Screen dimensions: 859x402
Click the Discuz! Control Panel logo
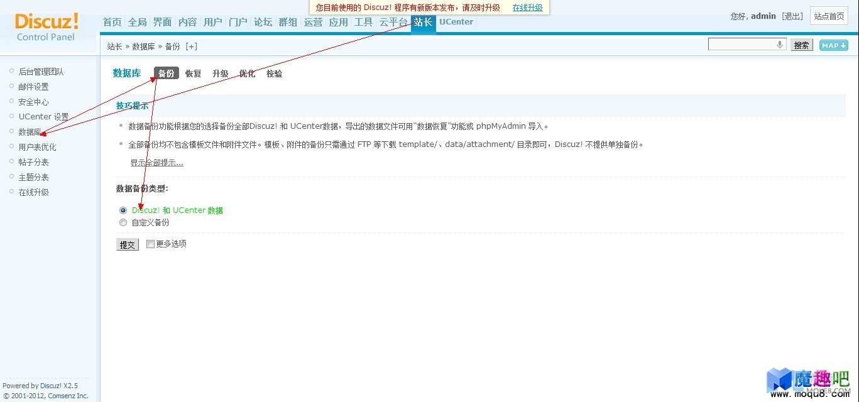point(47,27)
